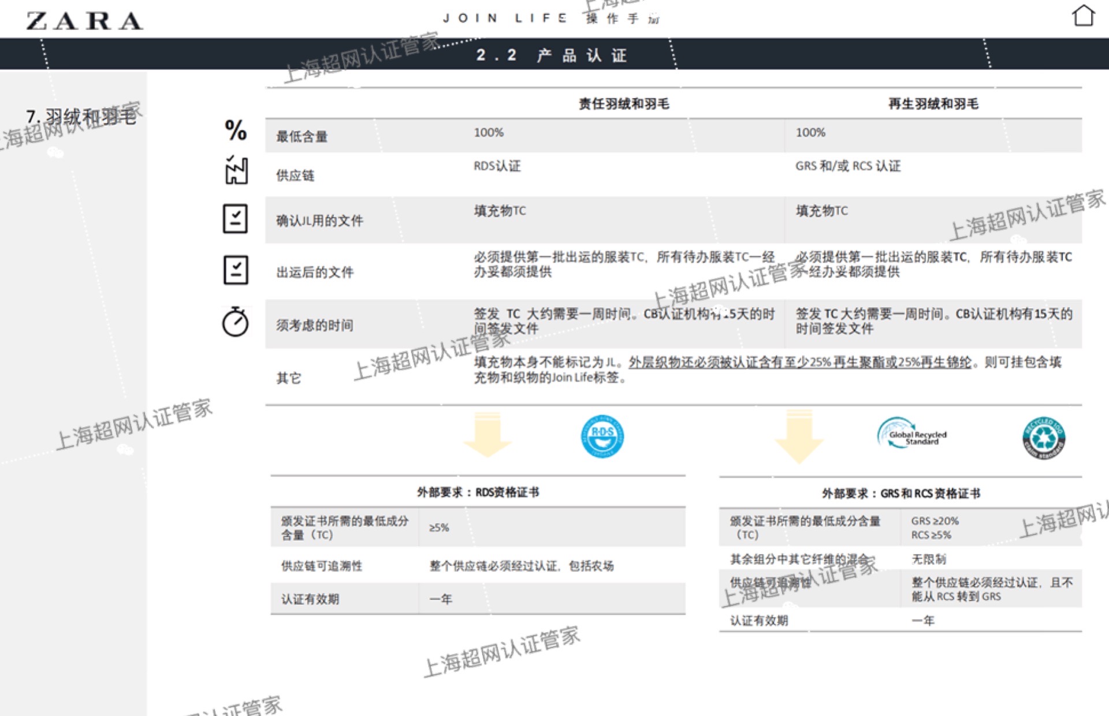Click the RCS ≥5% value
1109x716 pixels.
(x=931, y=535)
